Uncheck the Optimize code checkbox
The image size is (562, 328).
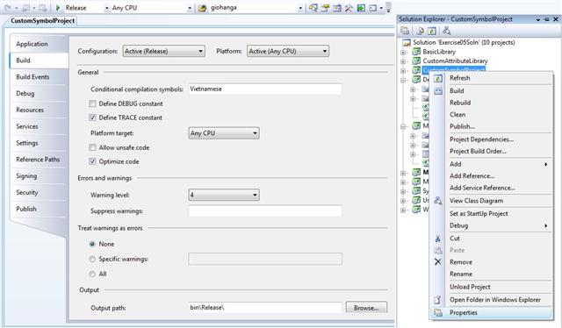click(x=92, y=161)
